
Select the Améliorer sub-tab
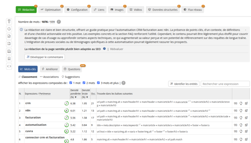click(50, 69)
